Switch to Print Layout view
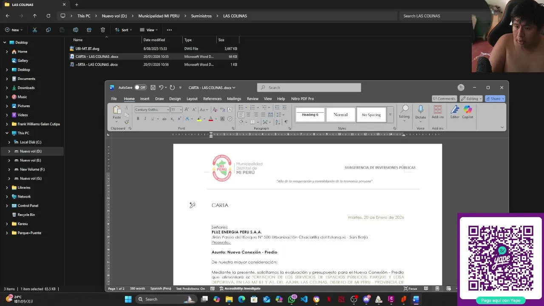 point(437,289)
